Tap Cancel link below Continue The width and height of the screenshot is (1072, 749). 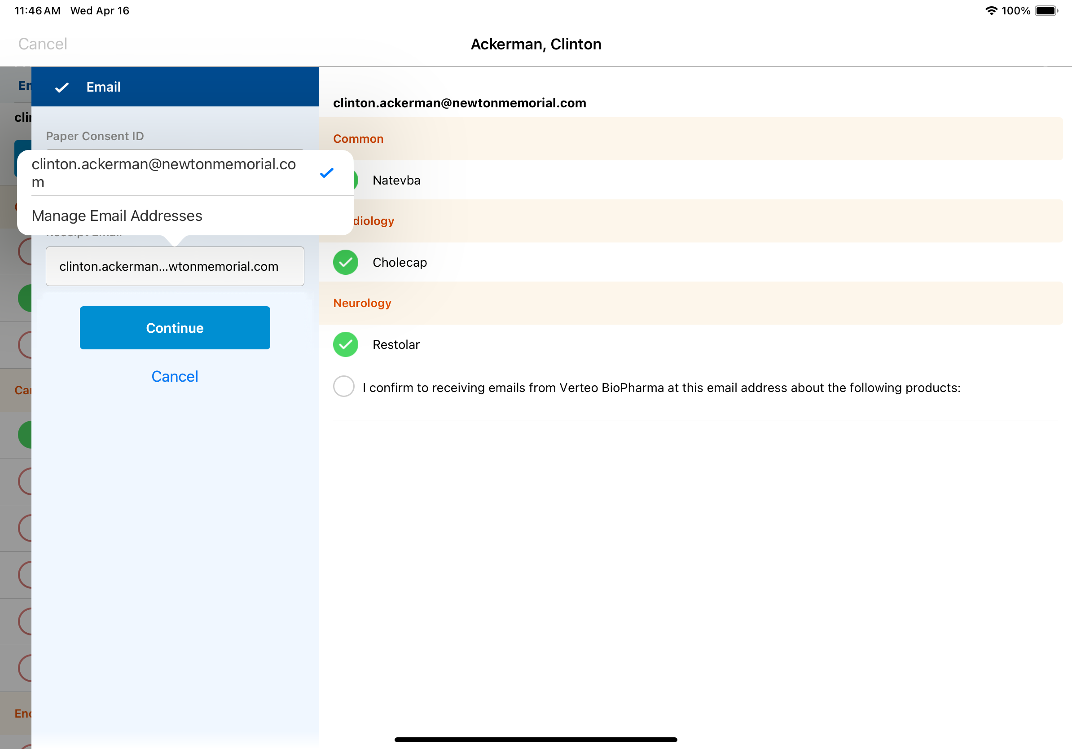click(175, 376)
